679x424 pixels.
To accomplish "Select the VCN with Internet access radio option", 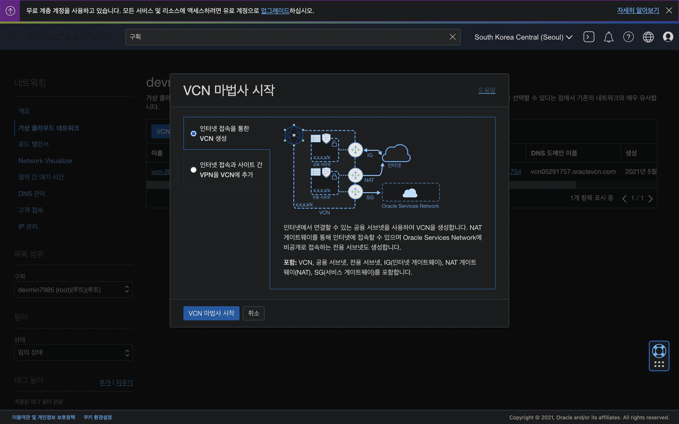I will tap(193, 134).
